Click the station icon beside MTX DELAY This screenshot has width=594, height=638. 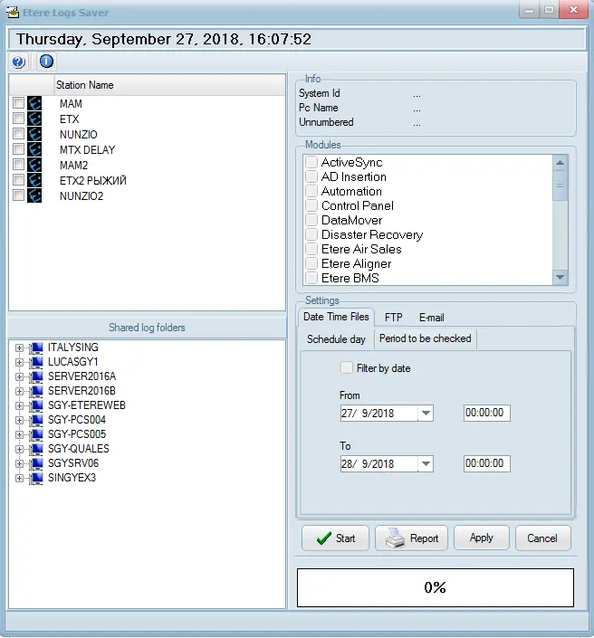click(34, 150)
